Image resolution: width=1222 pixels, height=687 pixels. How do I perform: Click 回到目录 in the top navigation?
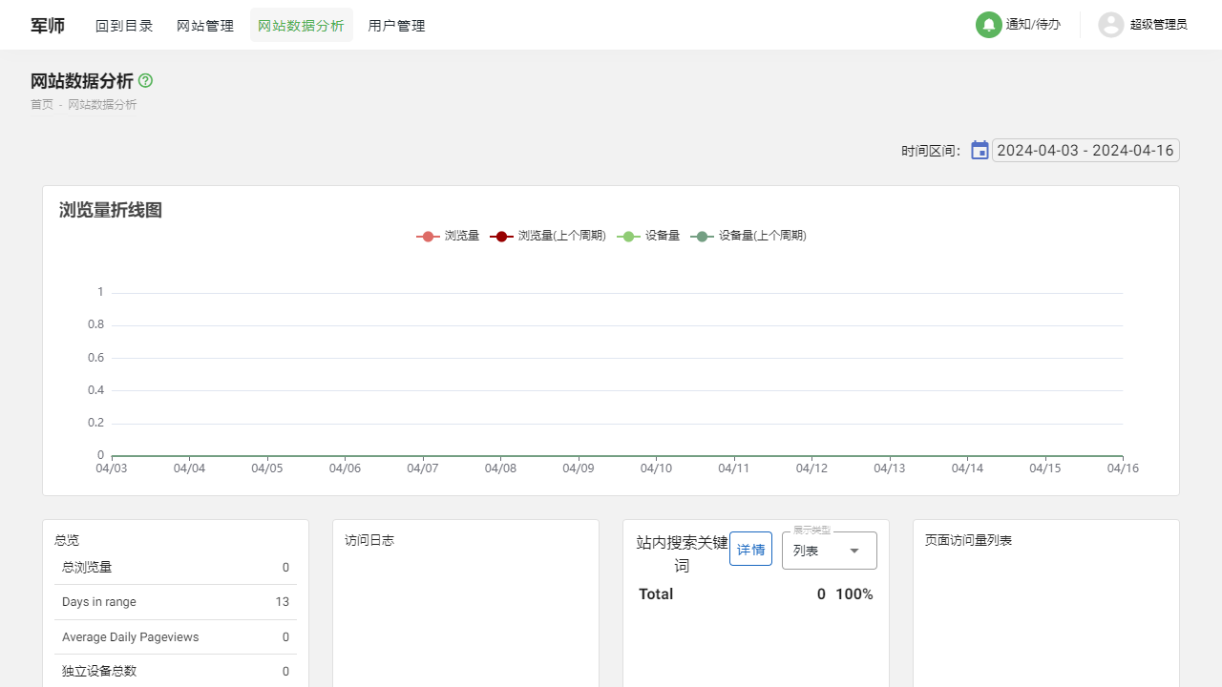pyautogui.click(x=124, y=25)
